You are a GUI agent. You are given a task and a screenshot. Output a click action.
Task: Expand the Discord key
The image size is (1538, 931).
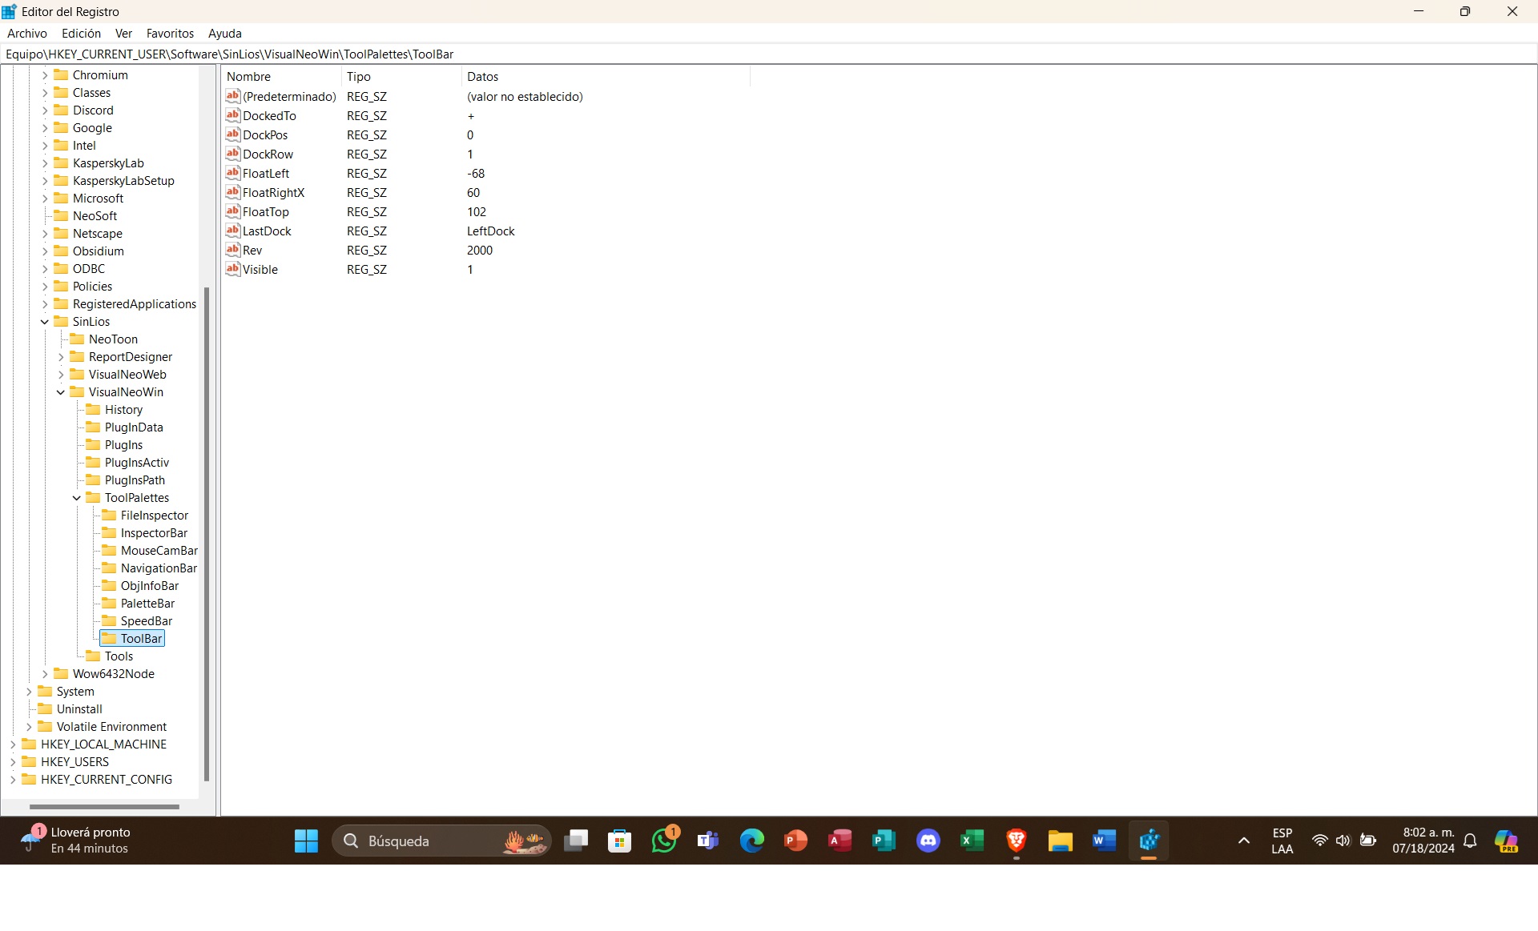click(x=45, y=110)
